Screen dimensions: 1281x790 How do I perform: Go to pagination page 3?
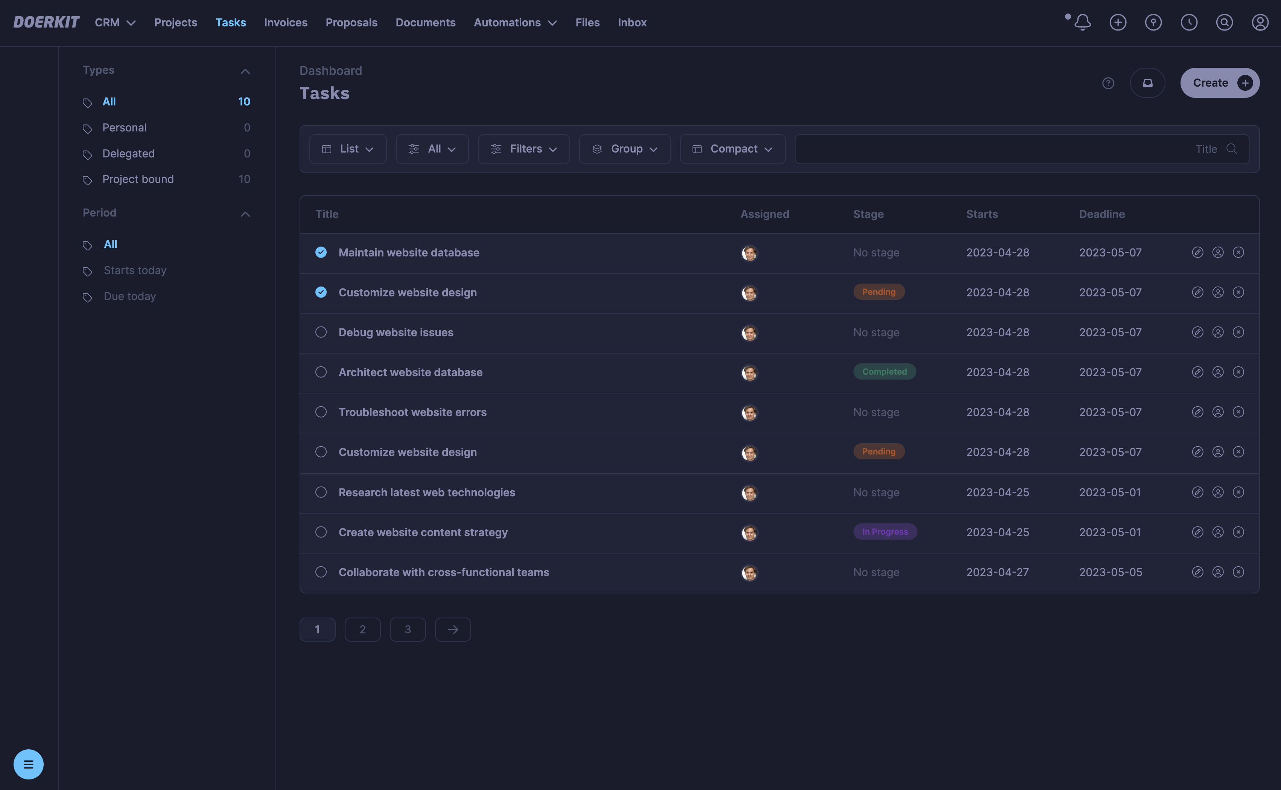(x=408, y=629)
